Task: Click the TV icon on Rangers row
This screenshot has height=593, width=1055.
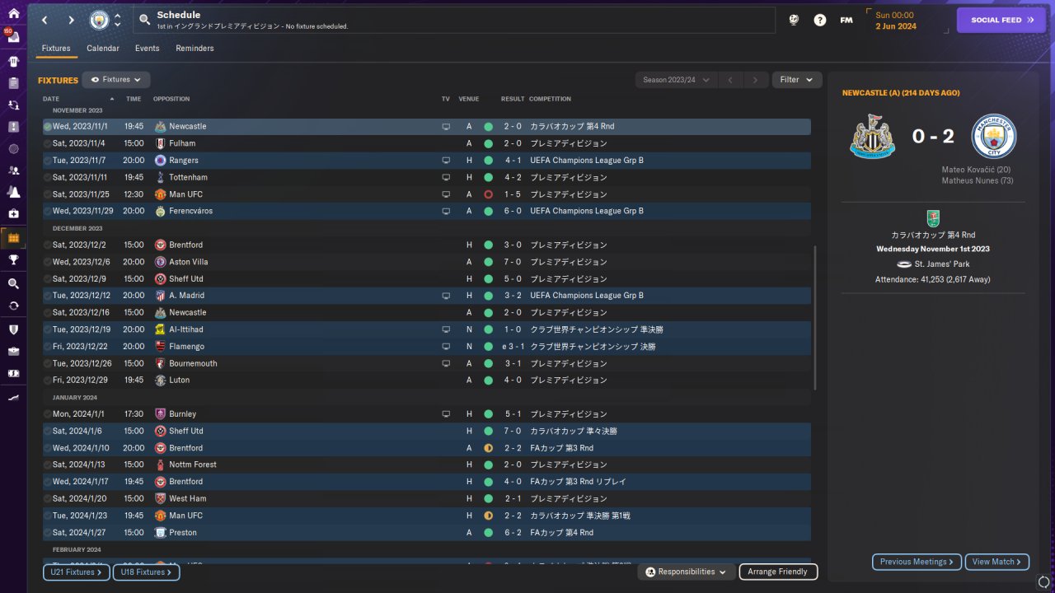Action: coord(446,161)
